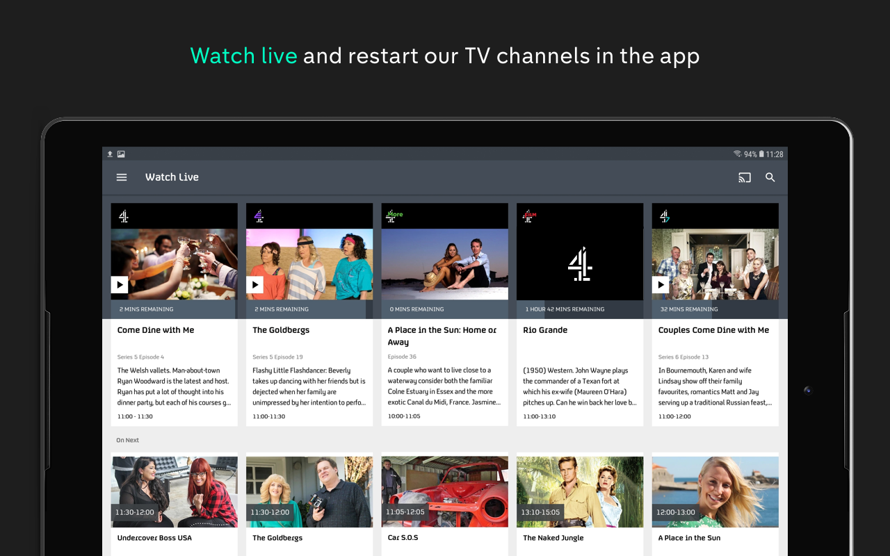This screenshot has width=890, height=556.
Task: Click the Chromecast cast icon
Action: pos(744,177)
